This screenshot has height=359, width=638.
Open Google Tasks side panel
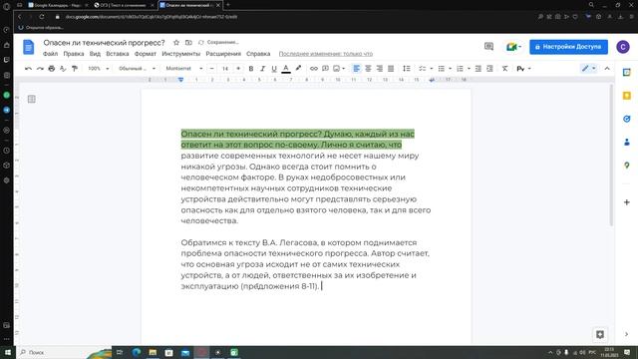627,119
